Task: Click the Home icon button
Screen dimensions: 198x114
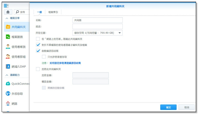Action: (x=8, y=12)
